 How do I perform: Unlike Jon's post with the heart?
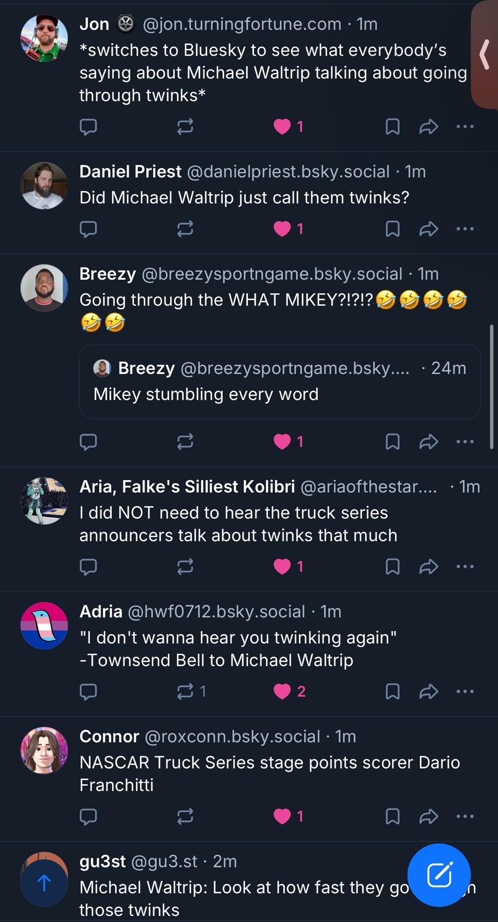282,126
